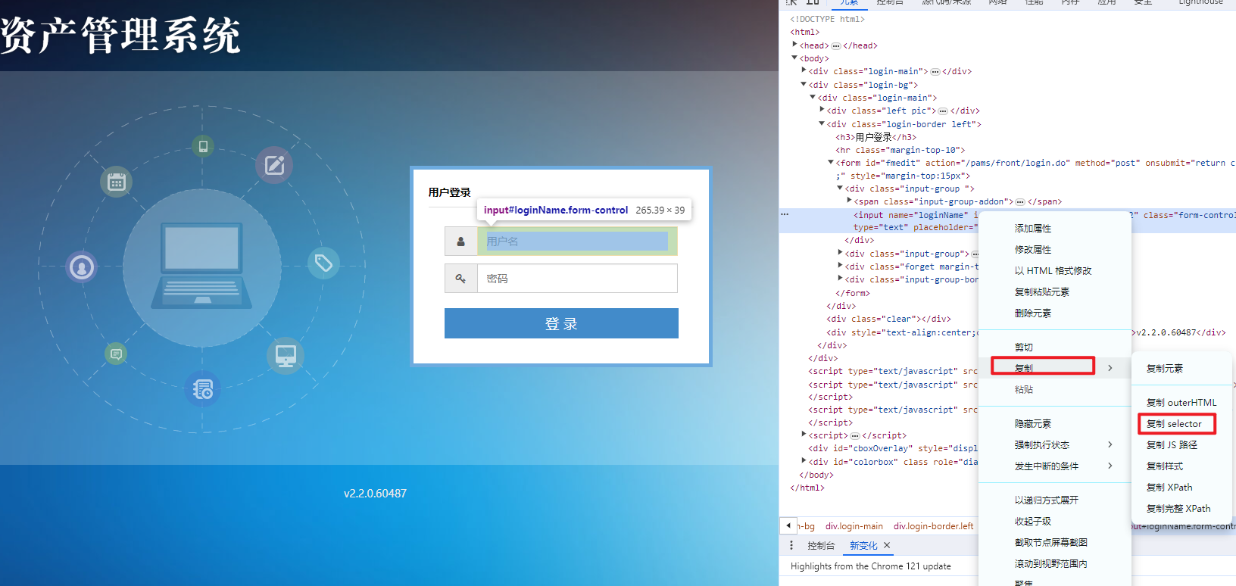Click the ellipsis inside the head element row
Screen dimensions: 1236x586
tap(836, 45)
